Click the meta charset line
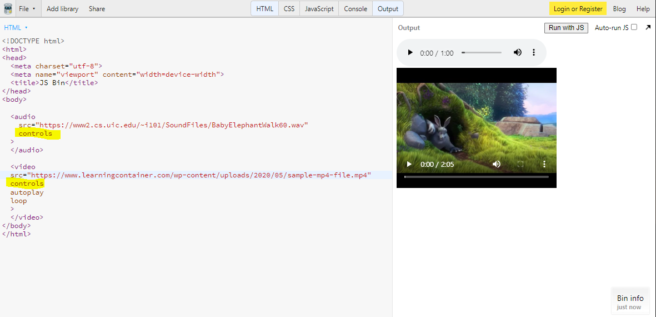The width and height of the screenshot is (656, 317). [x=57, y=66]
